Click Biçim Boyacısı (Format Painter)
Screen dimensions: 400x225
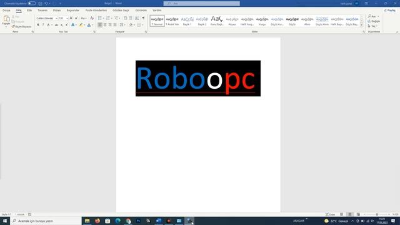21,26
